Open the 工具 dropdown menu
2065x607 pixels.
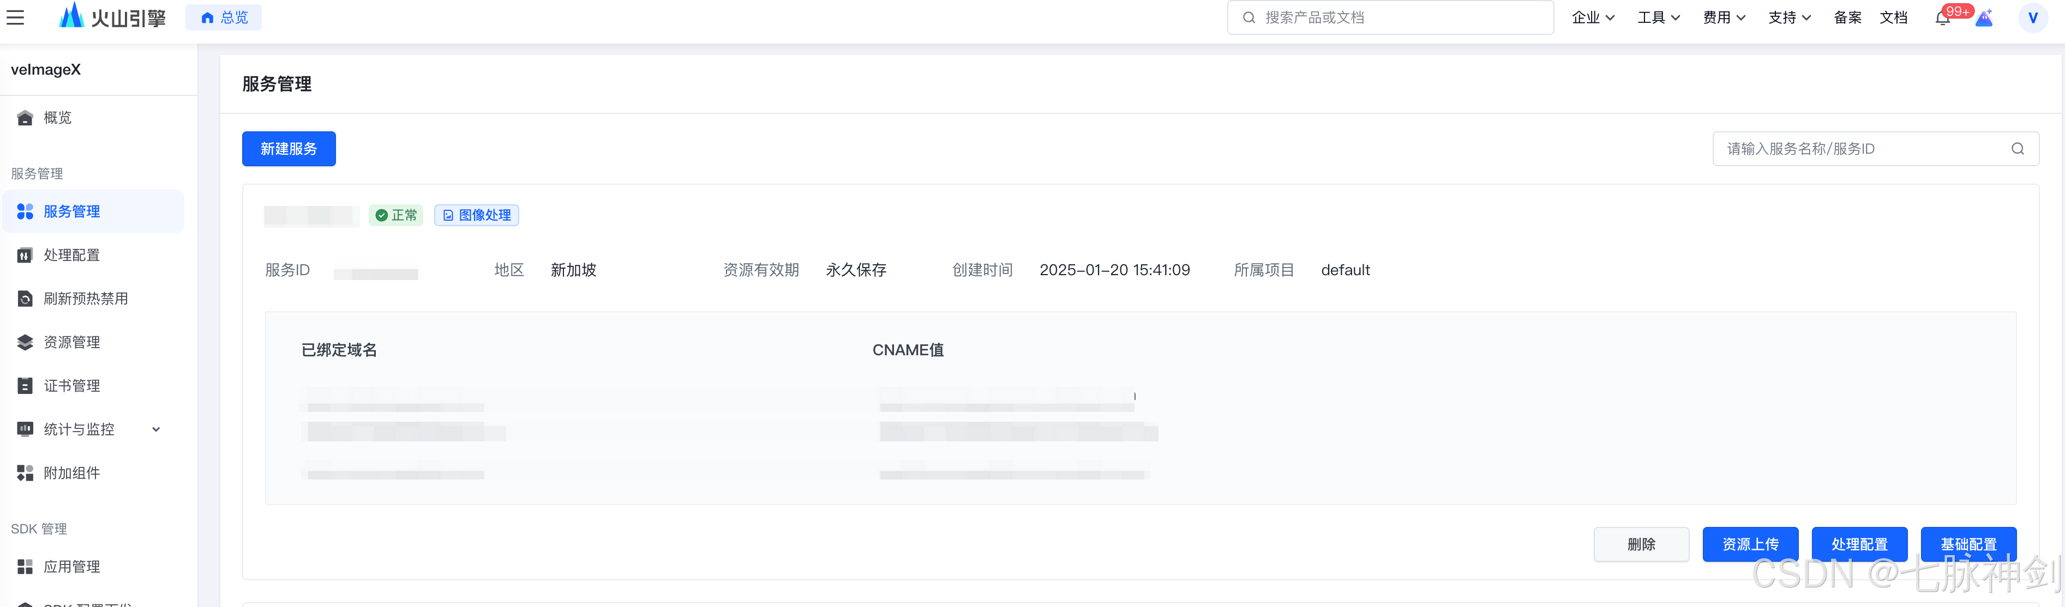[x=1658, y=17]
